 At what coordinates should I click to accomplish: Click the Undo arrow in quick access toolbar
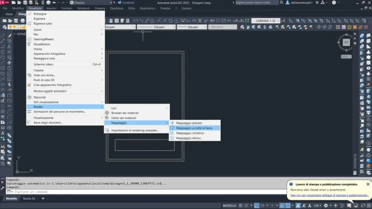point(54,3)
